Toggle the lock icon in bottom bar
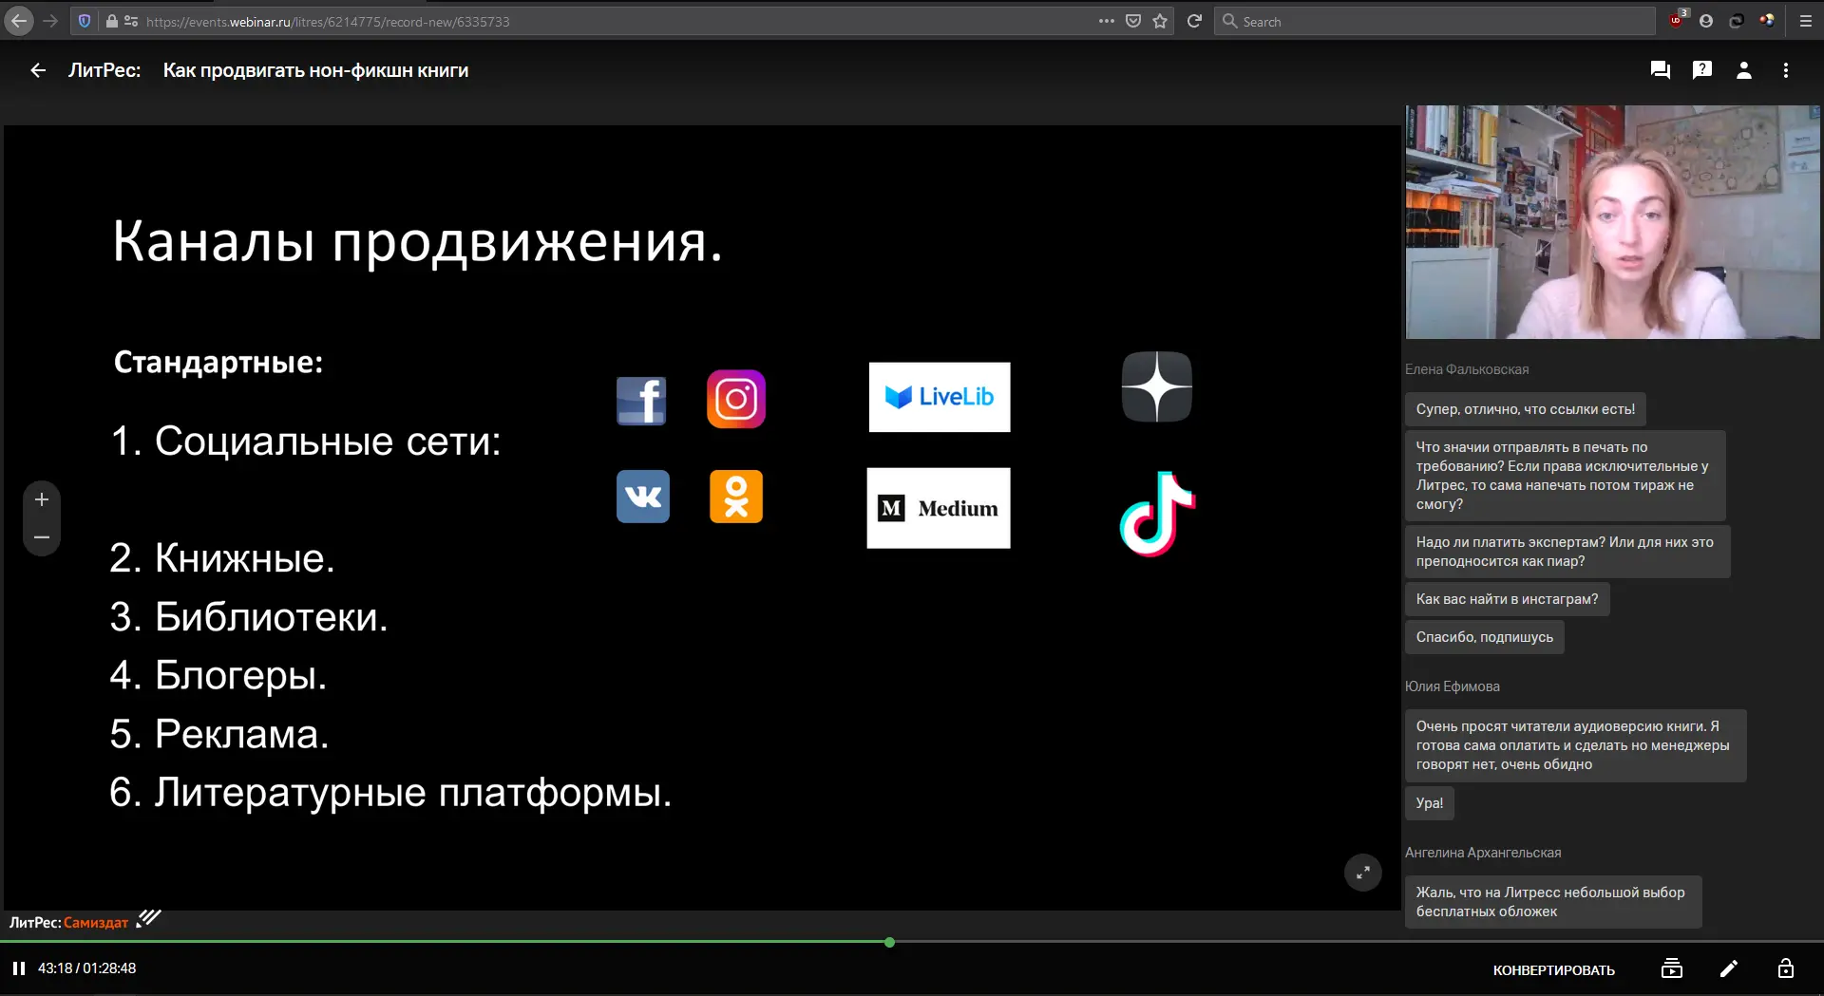The image size is (1824, 996). click(1785, 968)
